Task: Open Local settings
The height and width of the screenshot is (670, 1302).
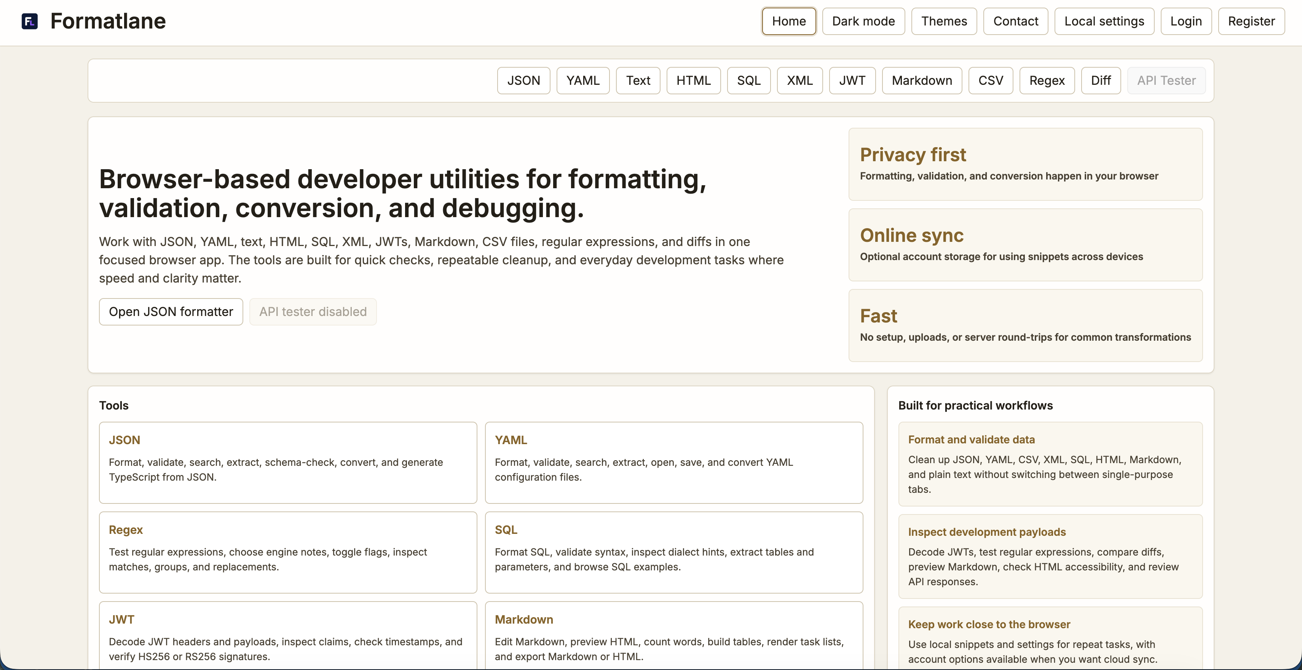Action: pos(1104,21)
